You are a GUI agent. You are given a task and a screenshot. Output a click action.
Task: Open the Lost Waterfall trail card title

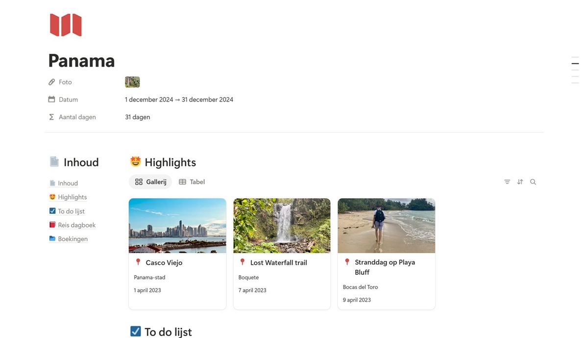pyautogui.click(x=278, y=263)
